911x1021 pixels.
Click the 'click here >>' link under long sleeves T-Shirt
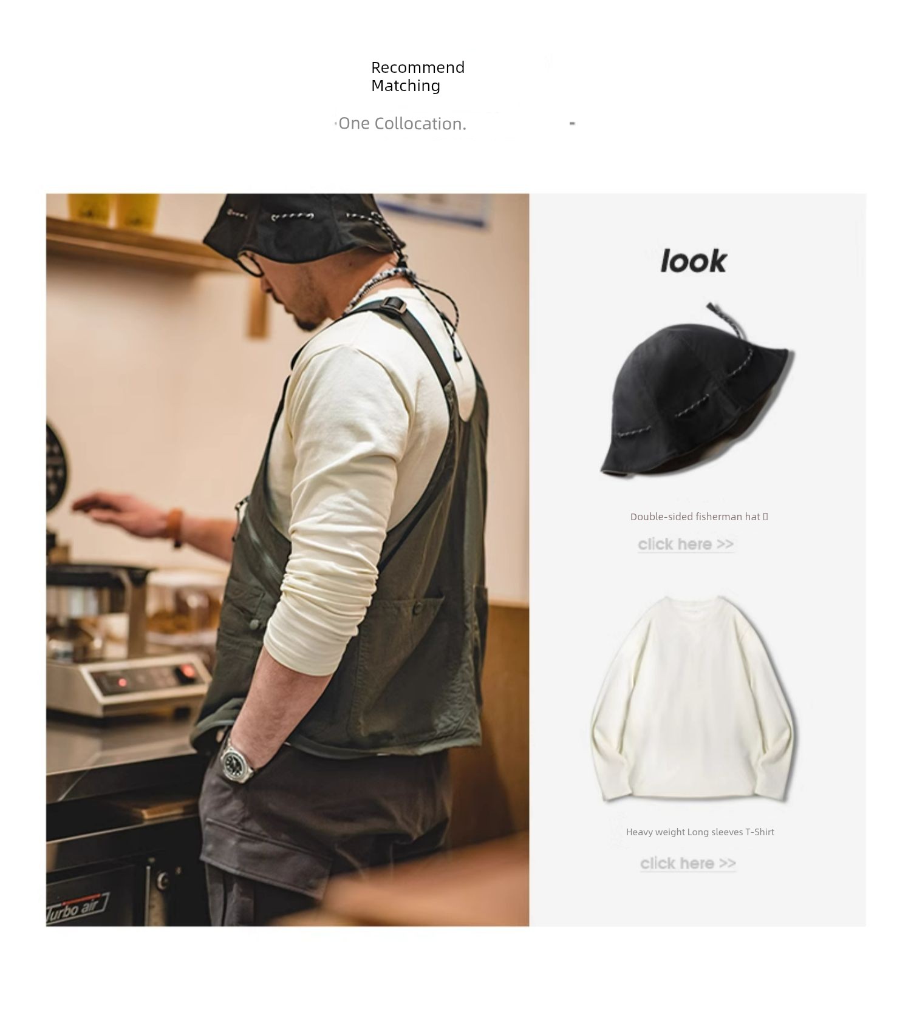pyautogui.click(x=688, y=863)
